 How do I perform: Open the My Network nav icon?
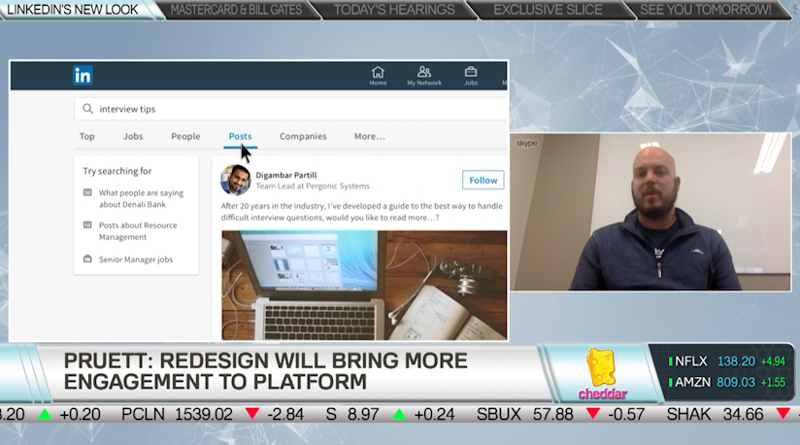click(424, 76)
